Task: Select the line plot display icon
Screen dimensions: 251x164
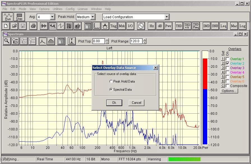Action: click(43, 41)
